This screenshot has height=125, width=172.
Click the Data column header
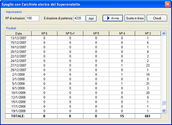[19, 33]
